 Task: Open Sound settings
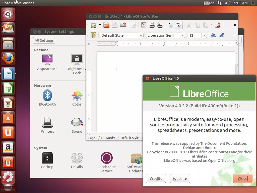click(x=77, y=125)
